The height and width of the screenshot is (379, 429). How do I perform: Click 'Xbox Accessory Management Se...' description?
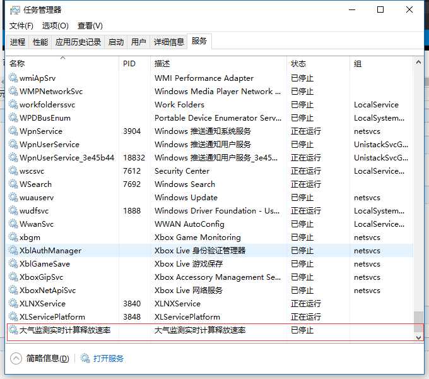tap(218, 277)
